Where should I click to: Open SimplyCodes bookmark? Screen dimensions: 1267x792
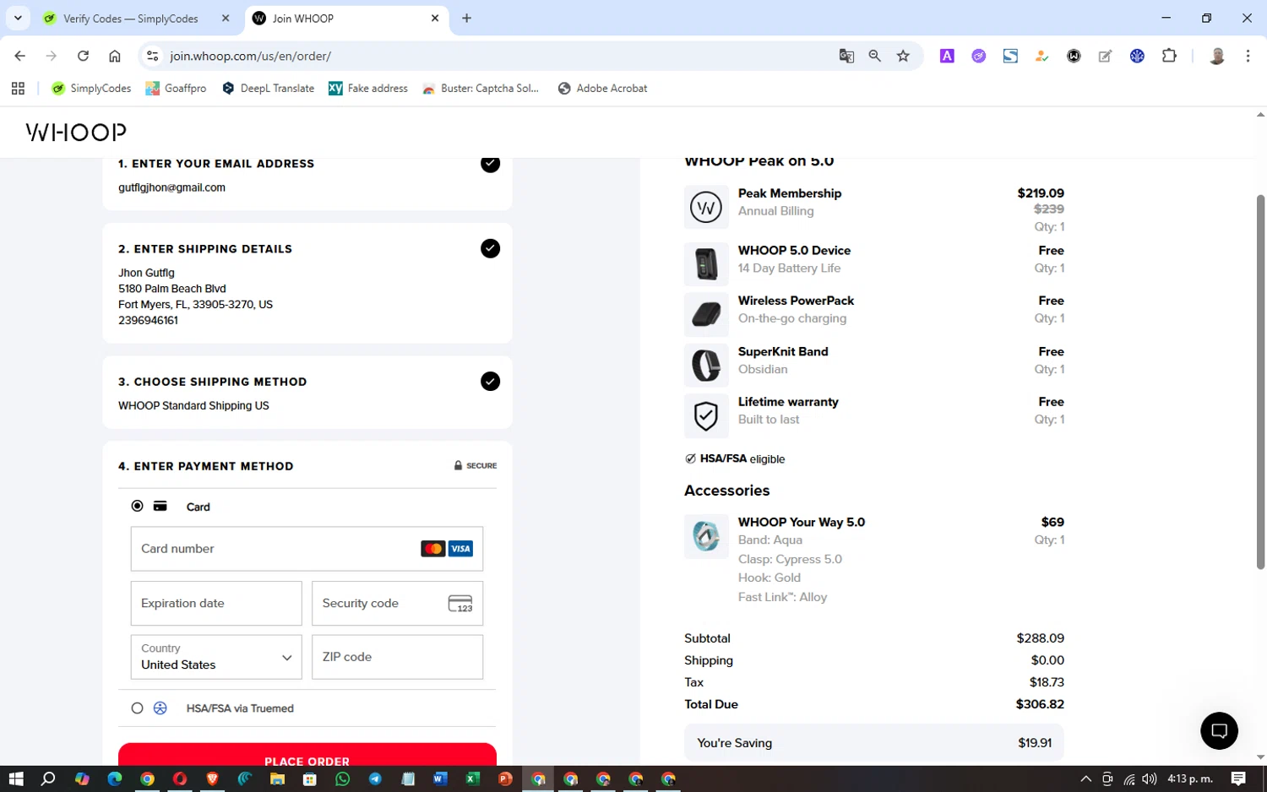coord(91,88)
